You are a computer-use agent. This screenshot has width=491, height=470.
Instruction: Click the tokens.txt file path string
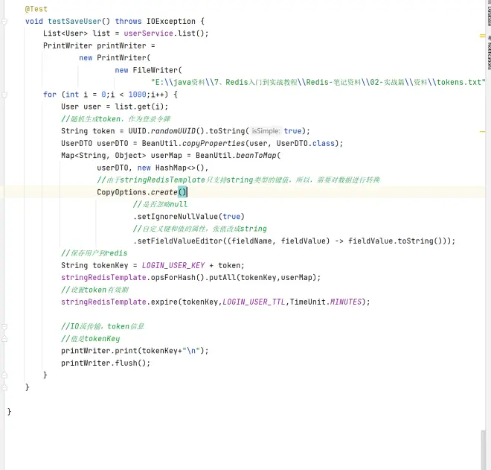pos(318,82)
